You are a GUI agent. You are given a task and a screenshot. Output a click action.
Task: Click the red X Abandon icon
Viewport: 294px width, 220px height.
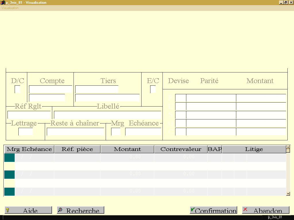coord(245,209)
